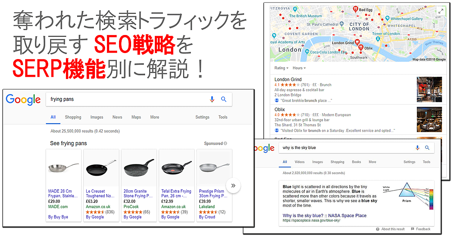Click the voice search icon beside sky blue query
This screenshot has width=452, height=237.
[x=417, y=148]
